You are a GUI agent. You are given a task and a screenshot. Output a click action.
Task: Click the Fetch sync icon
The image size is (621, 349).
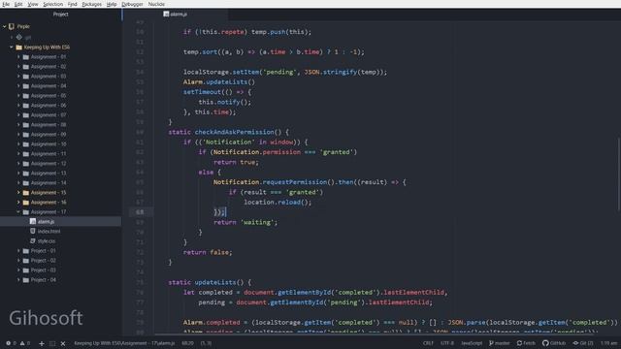(519, 343)
